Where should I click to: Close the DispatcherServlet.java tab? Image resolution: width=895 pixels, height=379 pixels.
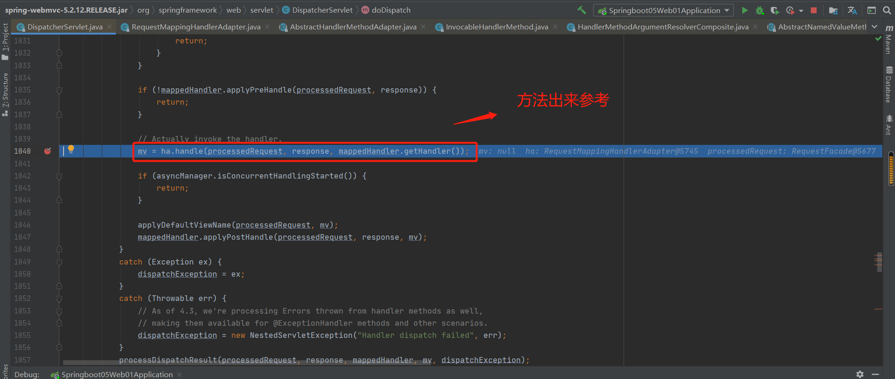(109, 27)
